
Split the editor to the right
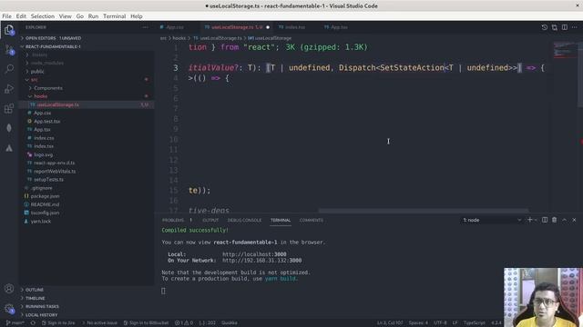[x=565, y=27]
